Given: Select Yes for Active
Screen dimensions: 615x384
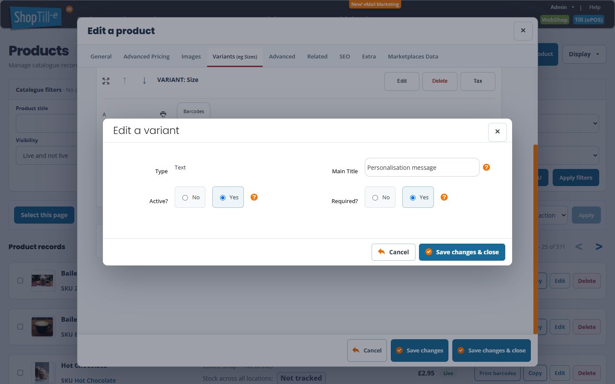Looking at the screenshot, I should 228,197.
